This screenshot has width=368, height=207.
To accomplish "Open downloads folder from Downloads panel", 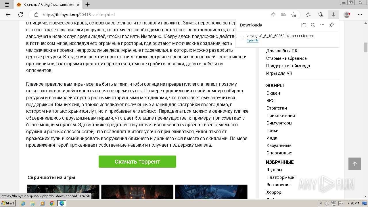I will (x=304, y=25).
